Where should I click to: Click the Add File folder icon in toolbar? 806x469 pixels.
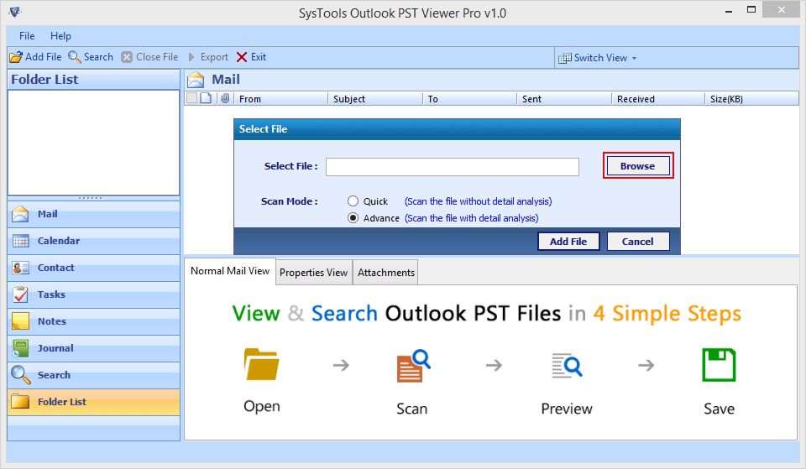pos(16,57)
